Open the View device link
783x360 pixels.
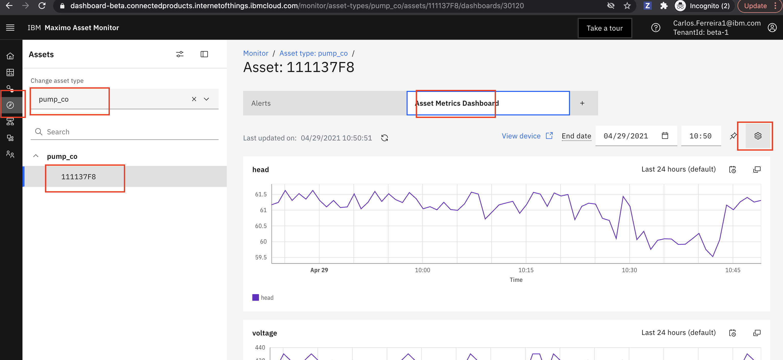(527, 136)
